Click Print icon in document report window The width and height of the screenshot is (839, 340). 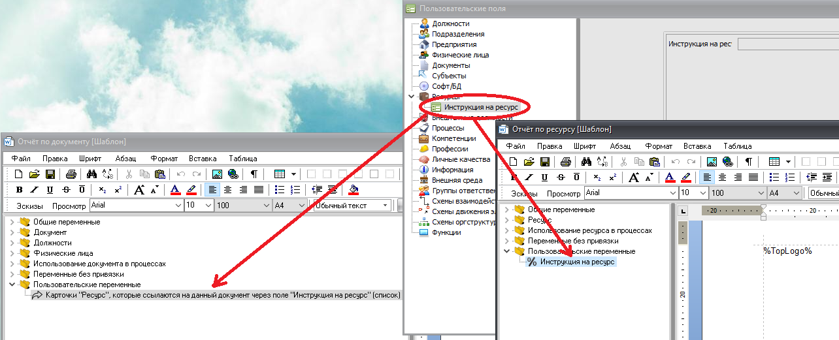tap(71, 174)
